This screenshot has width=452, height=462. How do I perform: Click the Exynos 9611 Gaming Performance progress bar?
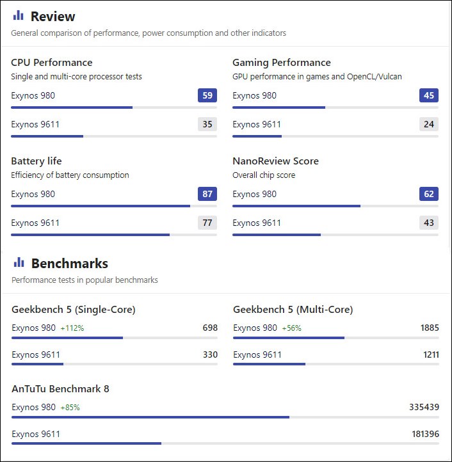click(x=335, y=136)
